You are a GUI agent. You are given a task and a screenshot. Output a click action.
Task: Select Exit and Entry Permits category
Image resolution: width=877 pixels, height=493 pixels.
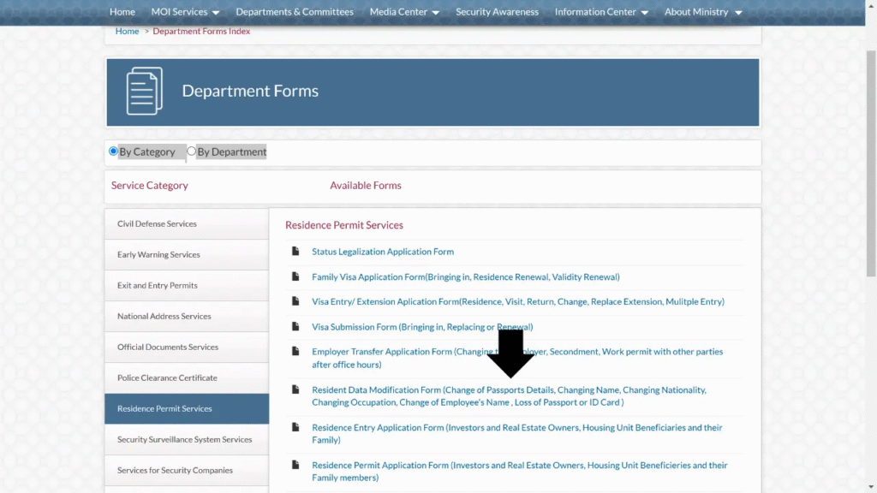tap(186, 285)
